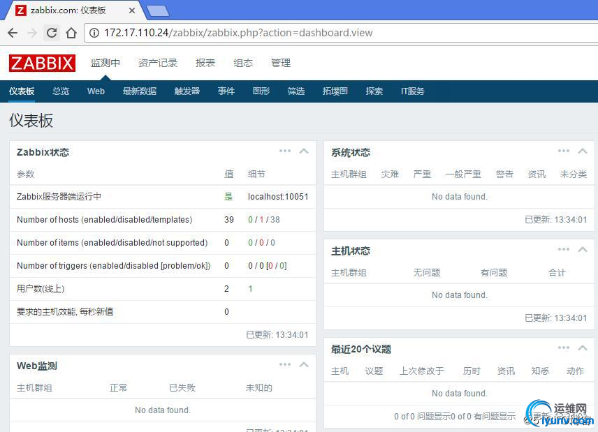Select the 图形 submenu tab
Viewport: 598px width, 432px height.
(x=261, y=91)
